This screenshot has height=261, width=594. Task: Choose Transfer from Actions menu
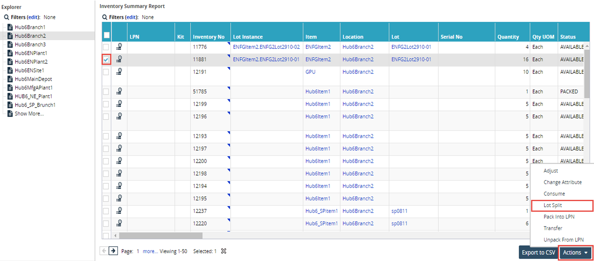pyautogui.click(x=553, y=228)
